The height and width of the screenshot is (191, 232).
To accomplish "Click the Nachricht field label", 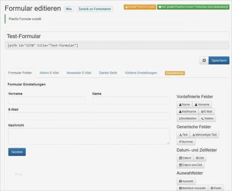I will pos(16,125).
